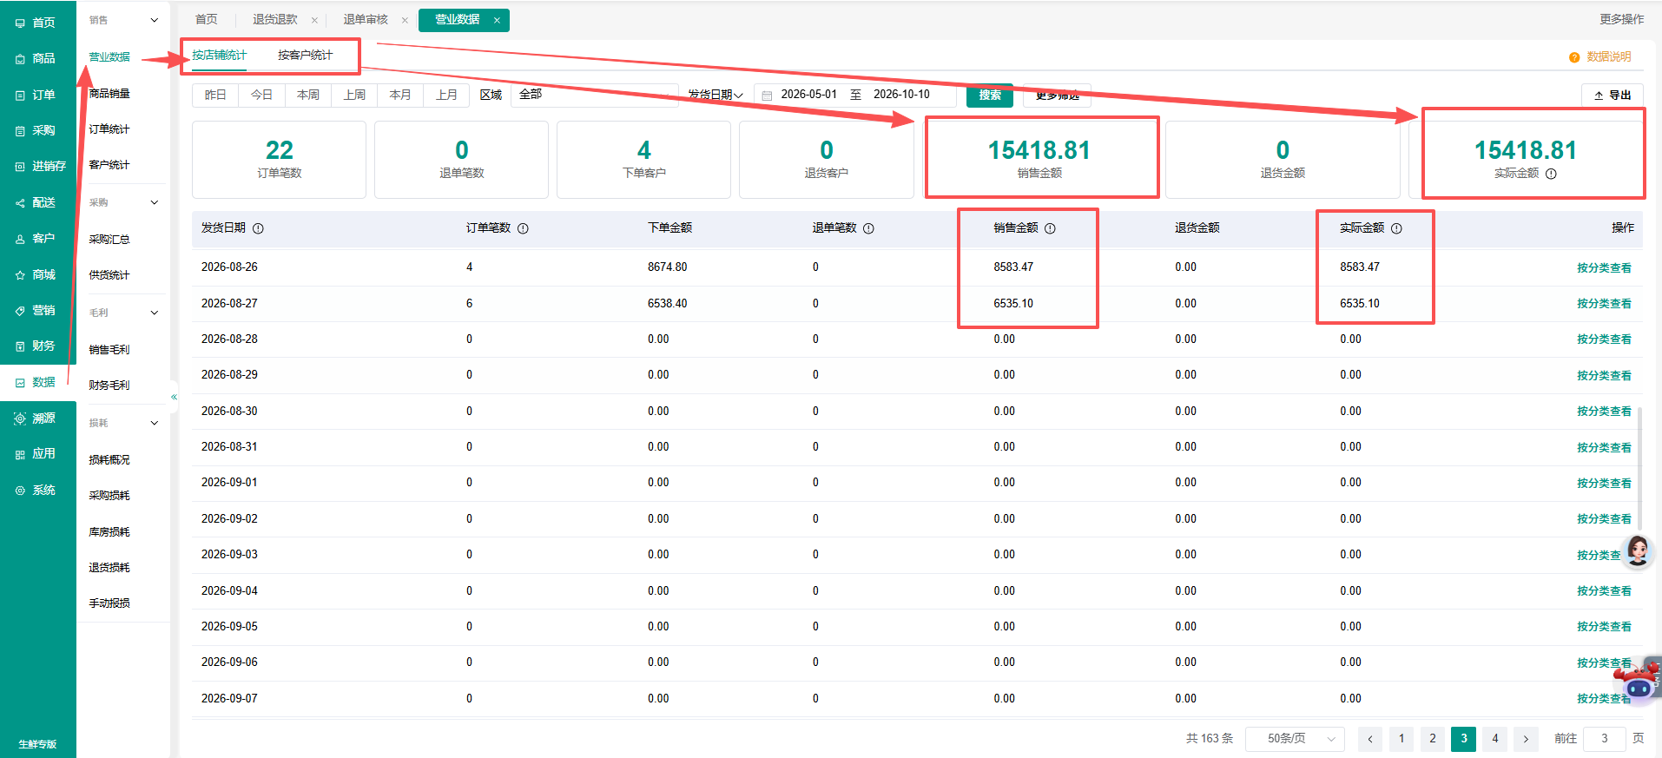Switch to the 按客户统计 tab
This screenshot has height=758, width=1662.
pyautogui.click(x=305, y=55)
